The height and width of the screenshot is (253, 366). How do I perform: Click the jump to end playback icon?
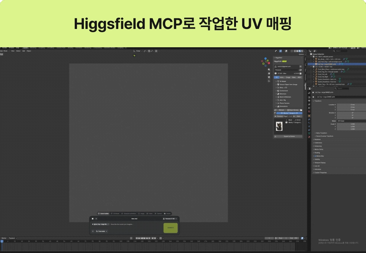point(149,238)
